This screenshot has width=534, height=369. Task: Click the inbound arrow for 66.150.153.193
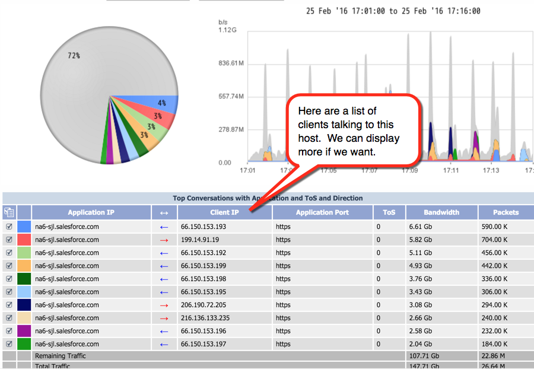(164, 227)
